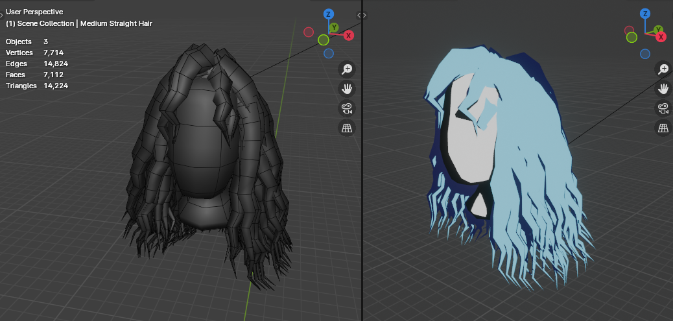
Task: Click the 'Edges 14,824' statistic
Action: click(x=36, y=64)
